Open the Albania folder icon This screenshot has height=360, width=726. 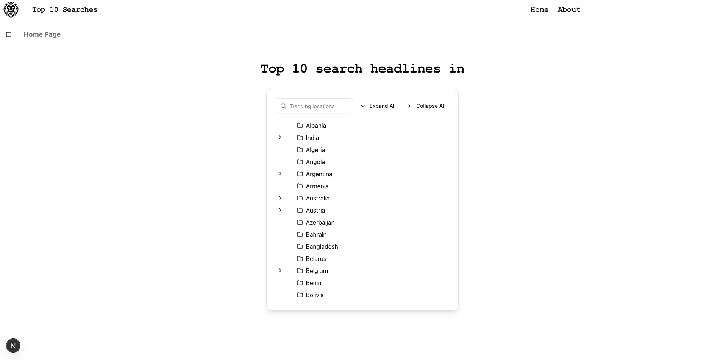click(300, 125)
